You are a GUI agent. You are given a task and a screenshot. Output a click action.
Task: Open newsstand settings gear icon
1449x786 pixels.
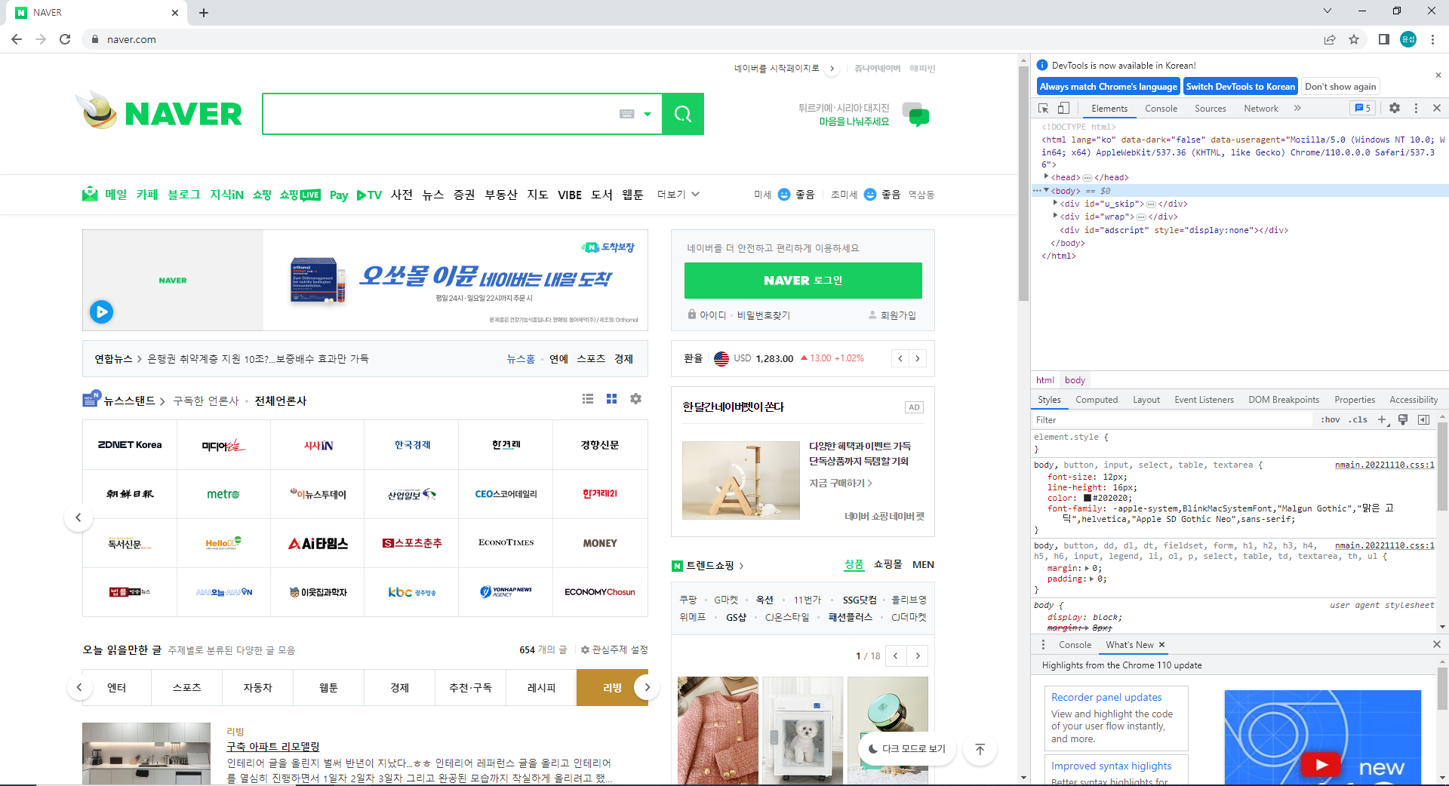pos(636,398)
